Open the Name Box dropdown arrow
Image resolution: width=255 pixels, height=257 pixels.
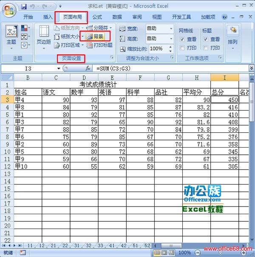pyautogui.click(x=59, y=68)
